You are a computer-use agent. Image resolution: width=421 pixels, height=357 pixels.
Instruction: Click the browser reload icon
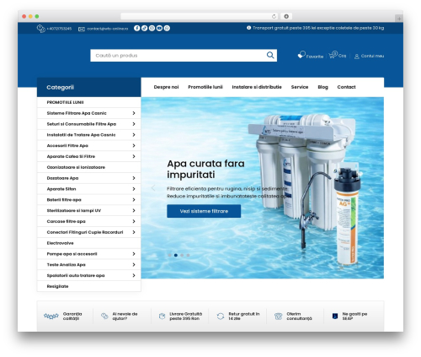click(274, 16)
